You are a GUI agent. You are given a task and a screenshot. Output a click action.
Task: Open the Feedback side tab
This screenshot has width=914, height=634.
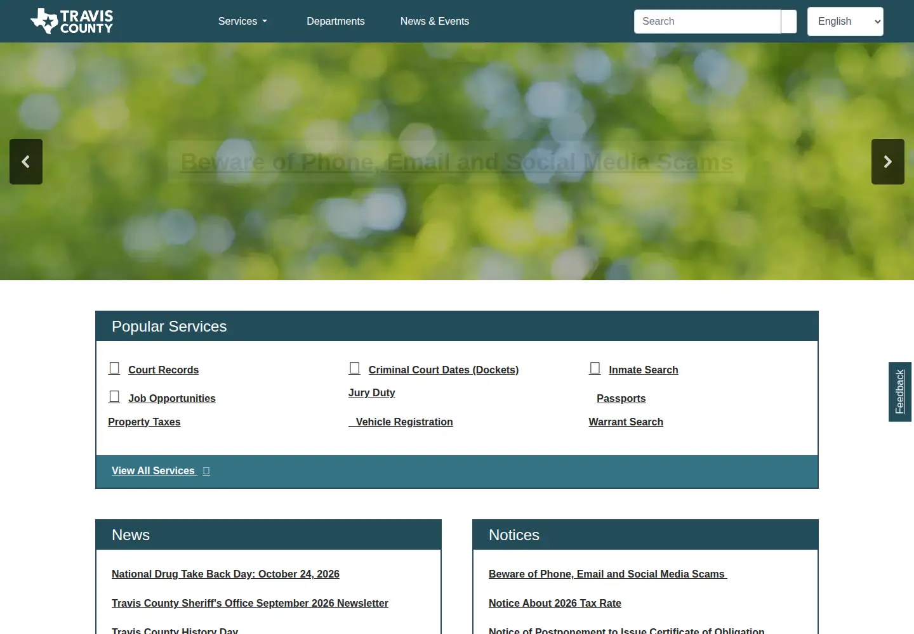pos(900,392)
